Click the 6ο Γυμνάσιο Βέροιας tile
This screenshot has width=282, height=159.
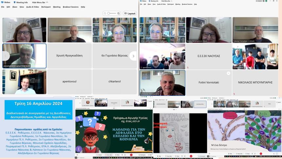click(114, 56)
